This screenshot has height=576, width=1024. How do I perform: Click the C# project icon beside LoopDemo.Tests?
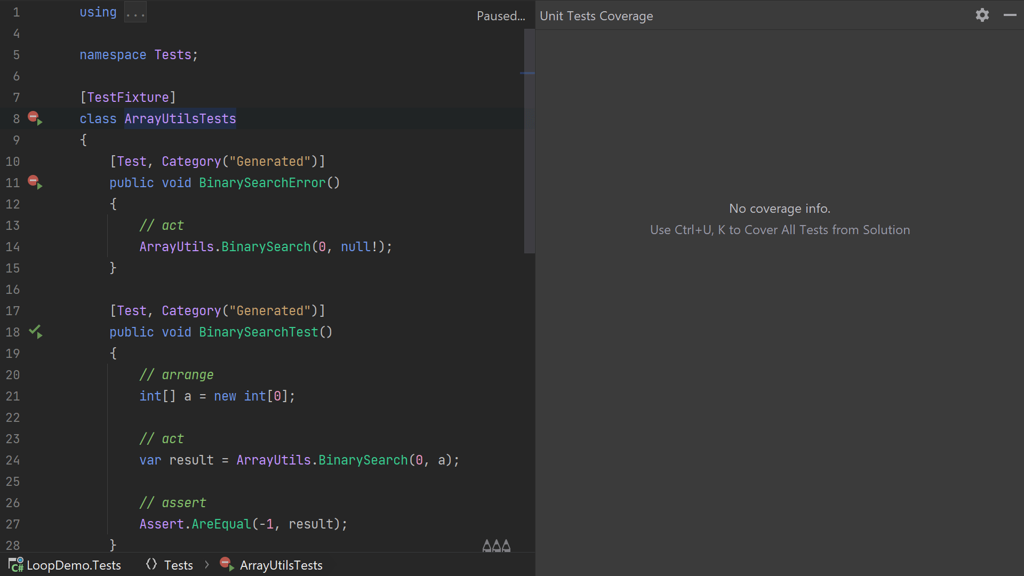coord(15,565)
